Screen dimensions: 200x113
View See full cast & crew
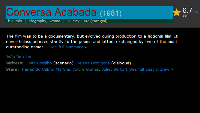[149, 69]
